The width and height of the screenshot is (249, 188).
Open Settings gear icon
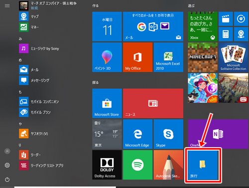pyautogui.click(x=7, y=165)
